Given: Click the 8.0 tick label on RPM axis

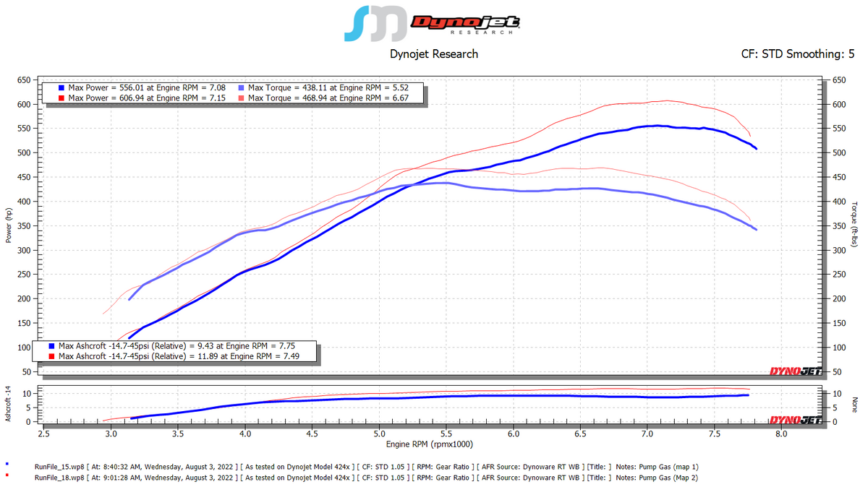Looking at the screenshot, I should 781,434.
